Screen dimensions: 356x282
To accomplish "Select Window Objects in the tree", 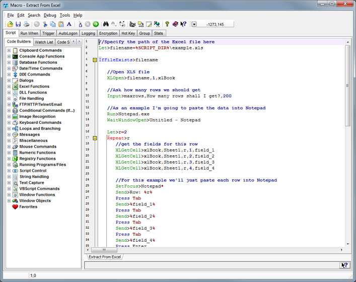I will [35, 201].
